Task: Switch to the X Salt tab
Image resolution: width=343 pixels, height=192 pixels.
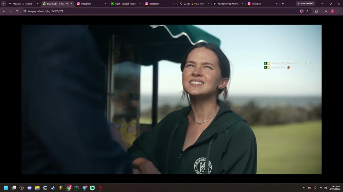Action: click(194, 4)
